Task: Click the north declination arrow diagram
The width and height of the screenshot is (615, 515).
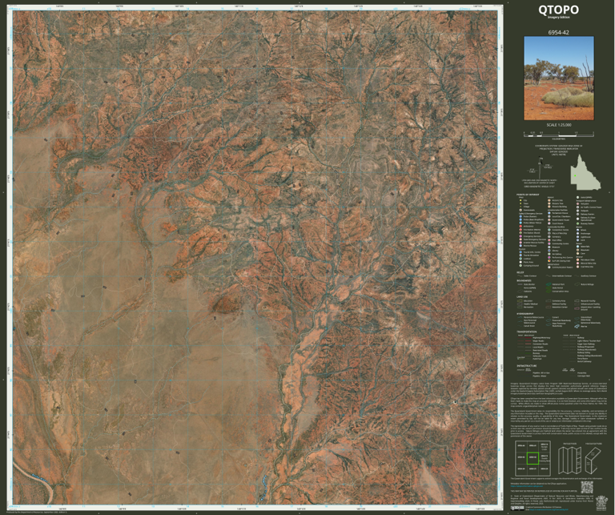Action: pos(541,169)
